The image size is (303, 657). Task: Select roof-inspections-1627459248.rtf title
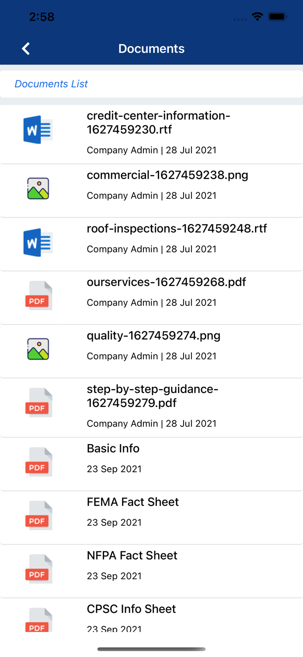point(177,229)
